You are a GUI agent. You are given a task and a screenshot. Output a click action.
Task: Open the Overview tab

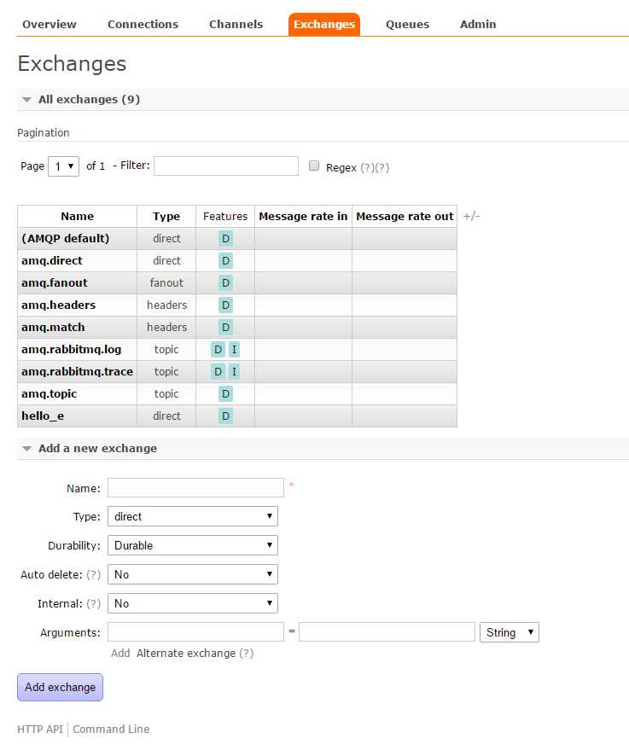tap(50, 25)
